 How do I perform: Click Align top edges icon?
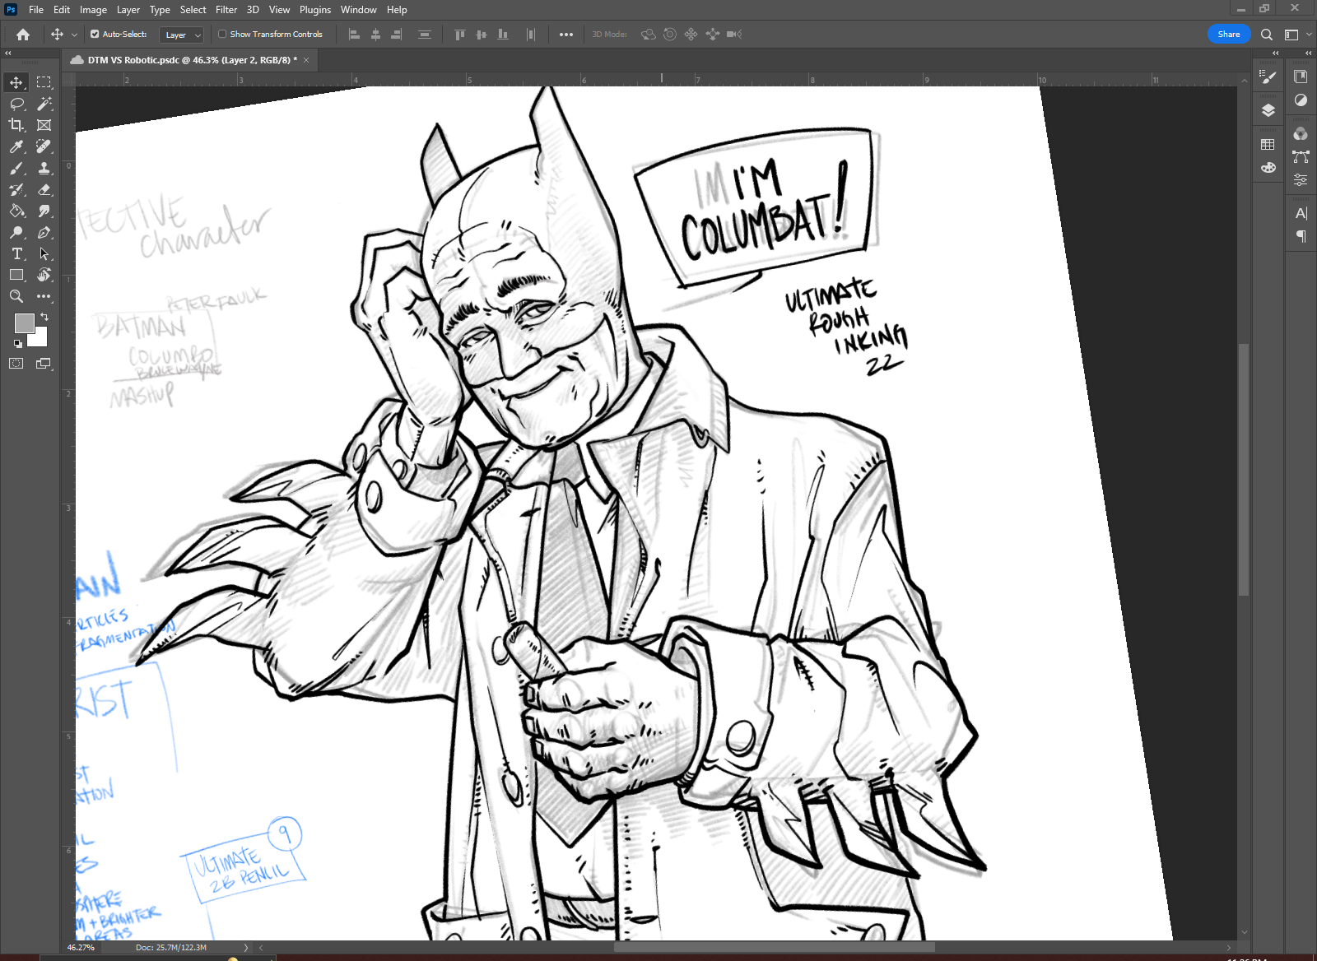click(460, 35)
